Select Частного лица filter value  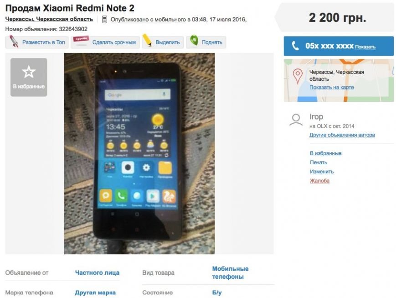(97, 273)
